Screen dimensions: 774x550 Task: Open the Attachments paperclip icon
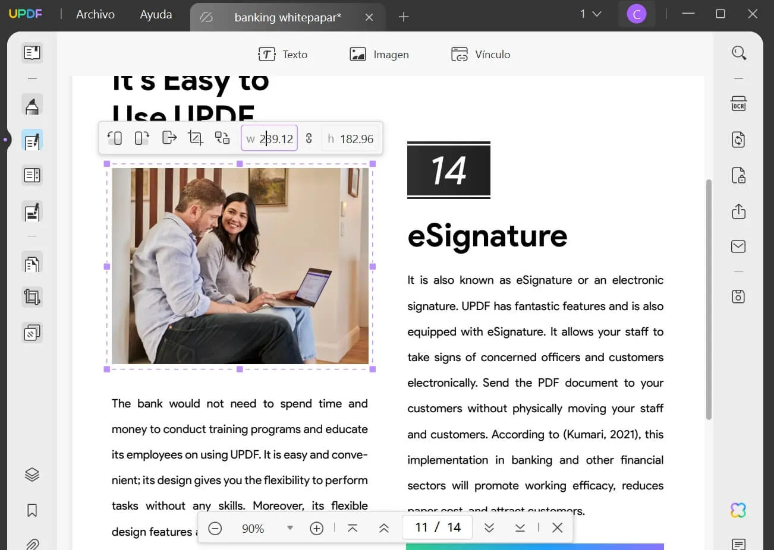[32, 544]
